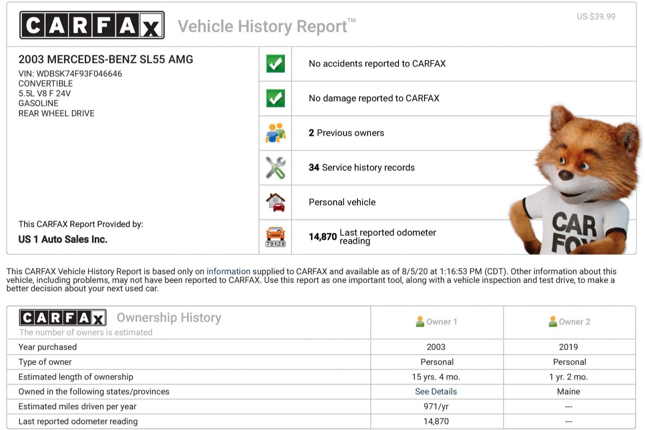Image resolution: width=645 pixels, height=430 pixels.
Task: Click the CARFAX logo beside Ownership History
Action: click(x=63, y=318)
